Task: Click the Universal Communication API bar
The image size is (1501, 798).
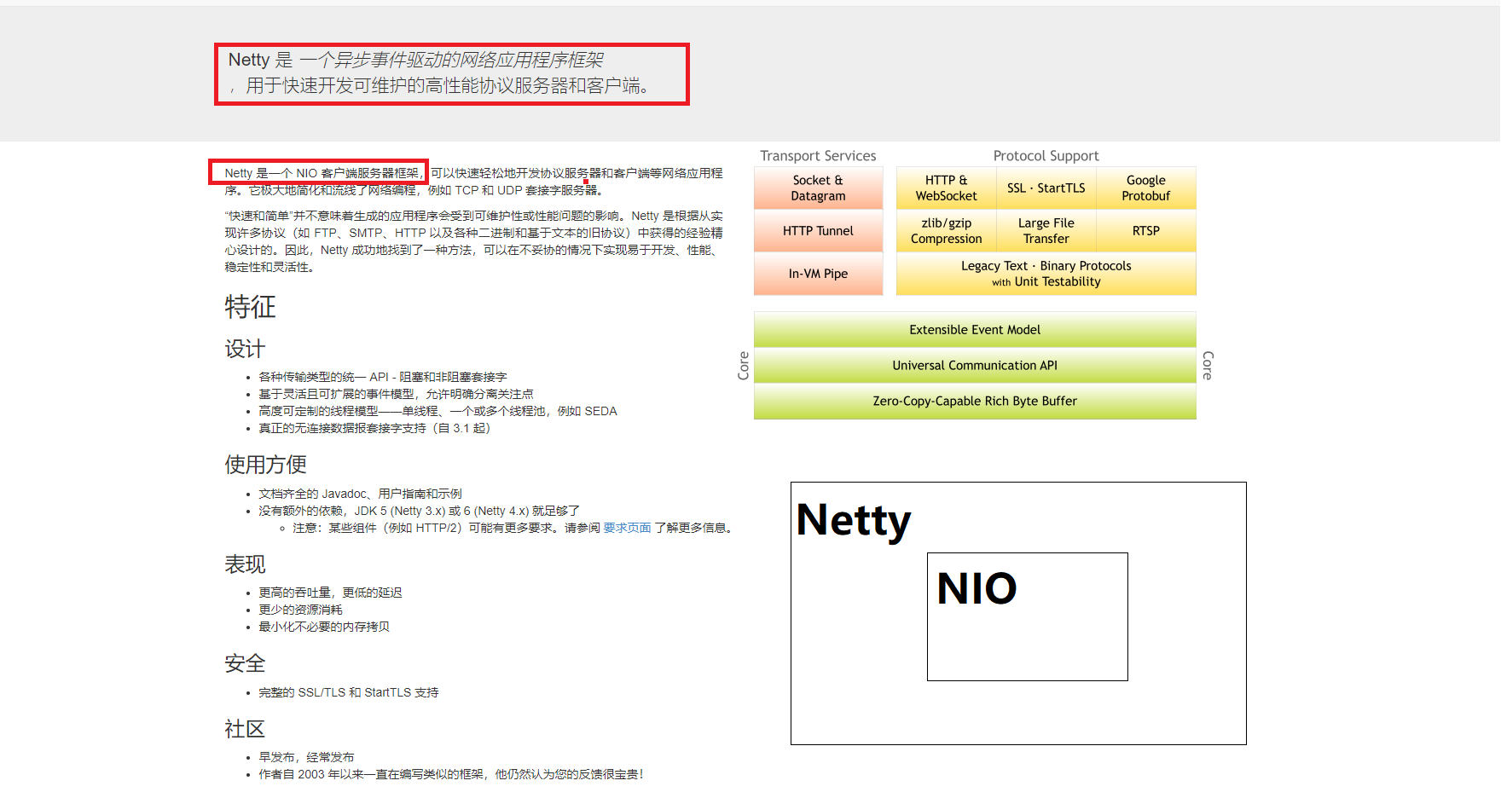Action: coord(975,366)
